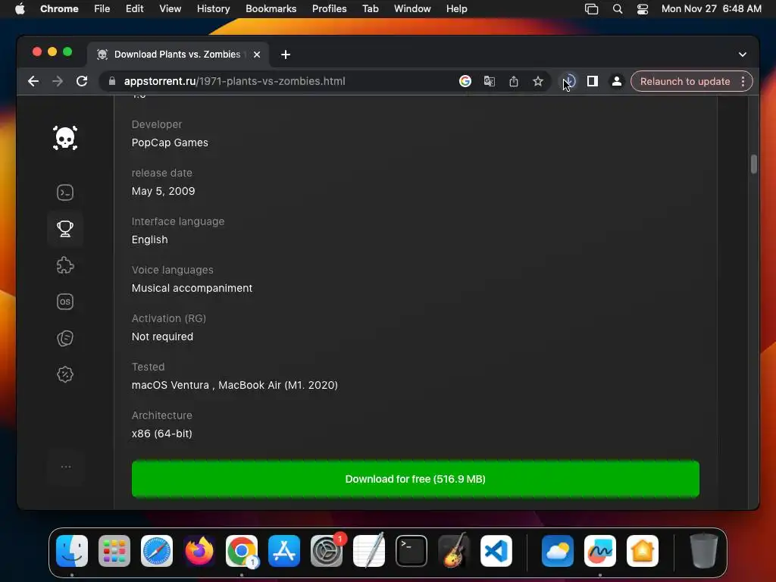Open the Window menu
This screenshot has height=582, width=776.
click(412, 9)
